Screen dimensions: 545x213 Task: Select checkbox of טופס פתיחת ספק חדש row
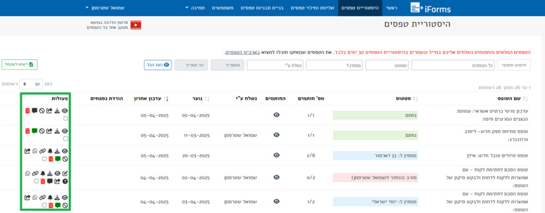click(x=66, y=139)
